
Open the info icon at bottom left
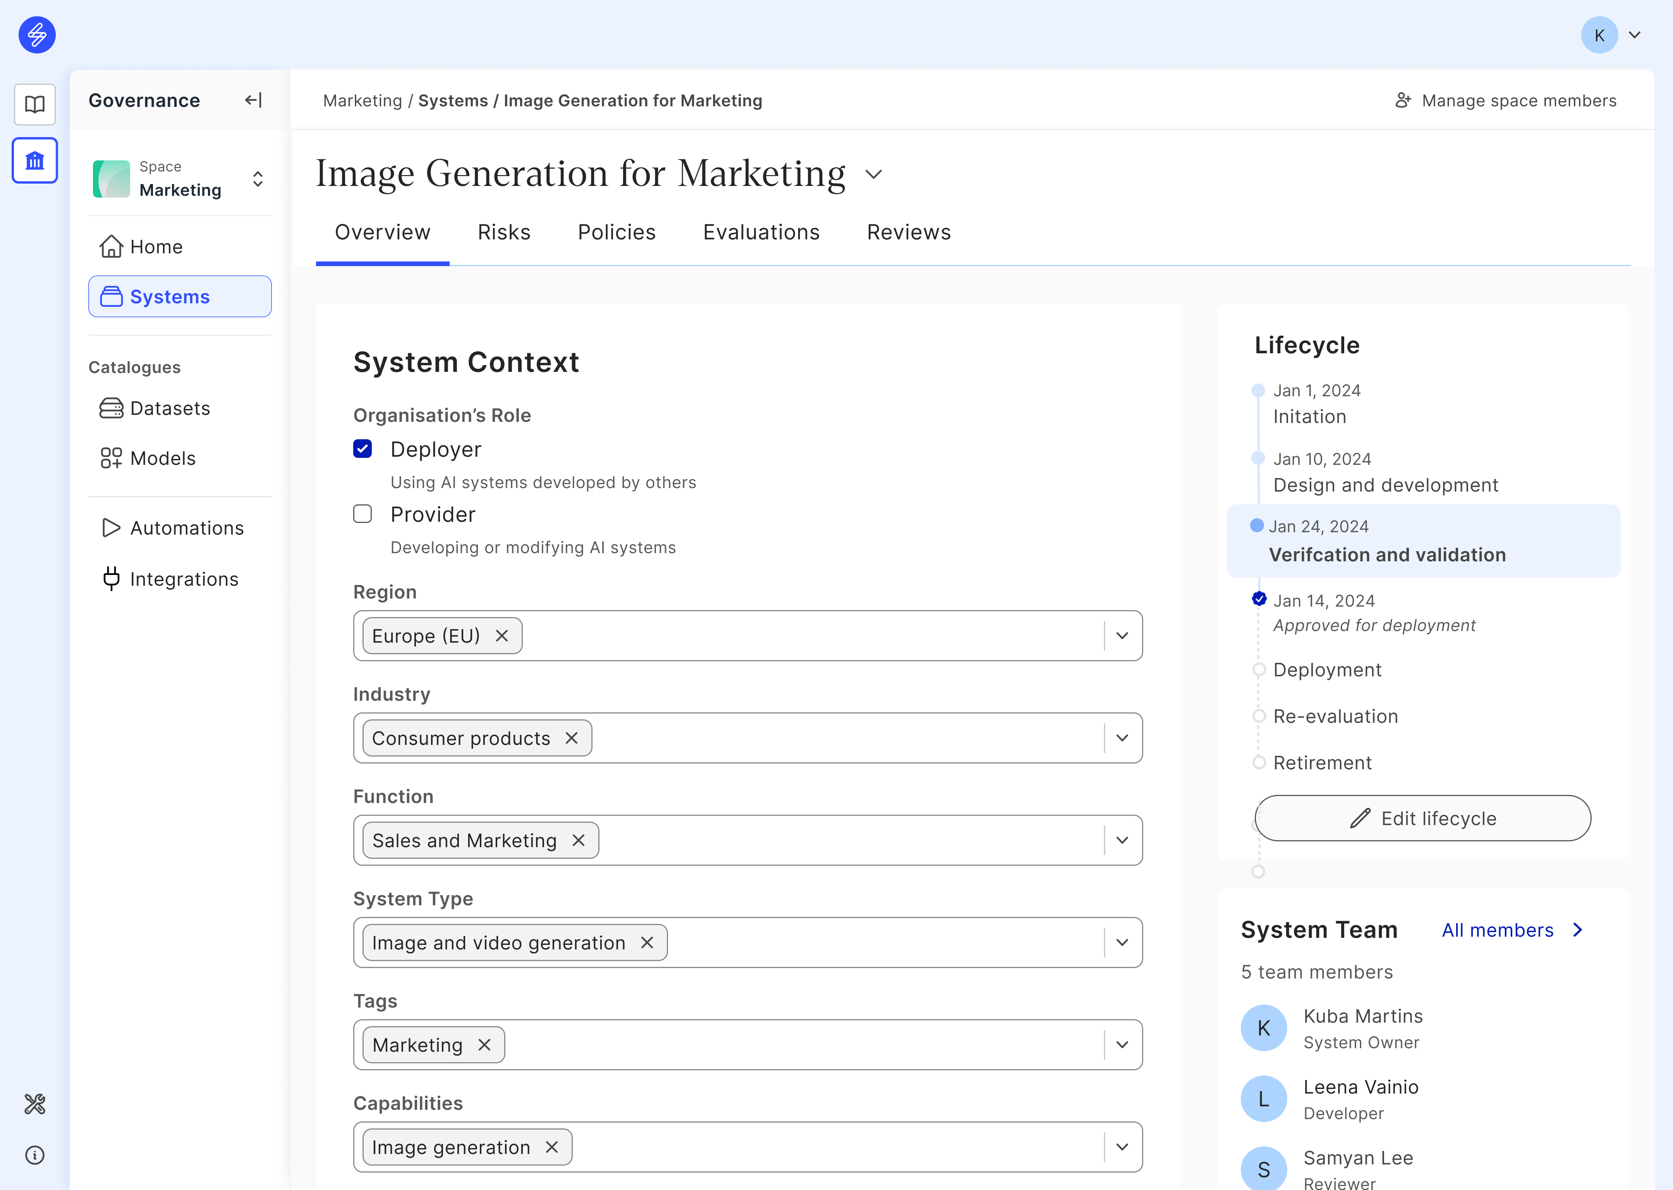point(34,1156)
